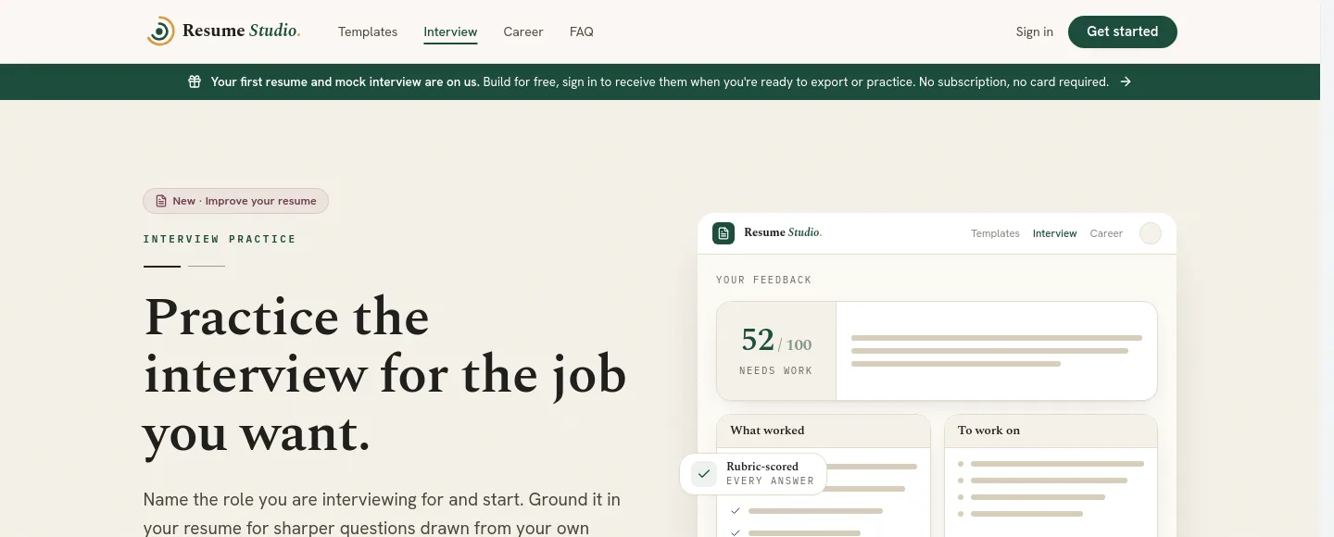1334x537 pixels.
Task: Click the arrow icon at the banner's end
Action: [x=1126, y=81]
